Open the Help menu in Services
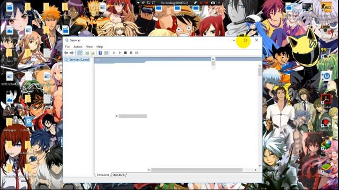Image resolution: width=339 pixels, height=190 pixels. pyautogui.click(x=100, y=47)
